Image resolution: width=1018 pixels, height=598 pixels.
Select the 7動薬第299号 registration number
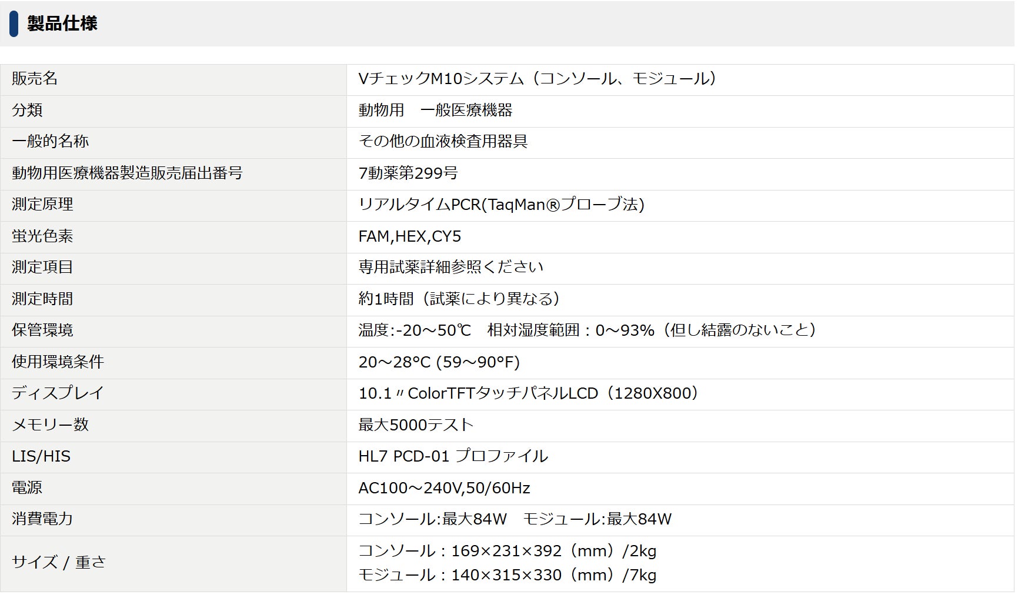pyautogui.click(x=408, y=173)
